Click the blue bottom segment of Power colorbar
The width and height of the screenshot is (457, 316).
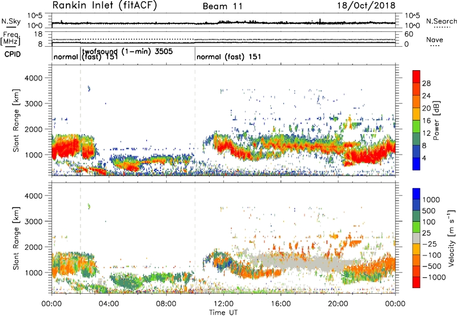pyautogui.click(x=416, y=164)
